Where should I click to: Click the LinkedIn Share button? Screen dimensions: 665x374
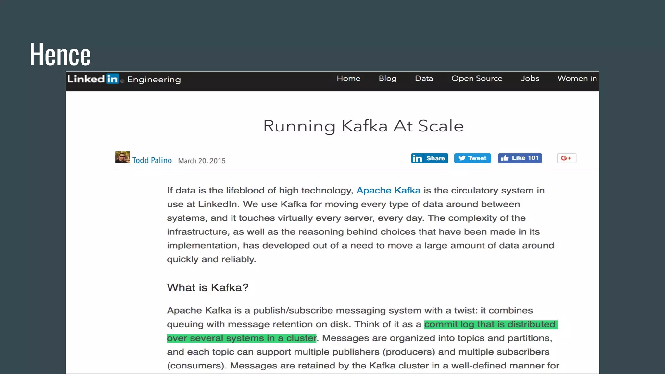429,158
